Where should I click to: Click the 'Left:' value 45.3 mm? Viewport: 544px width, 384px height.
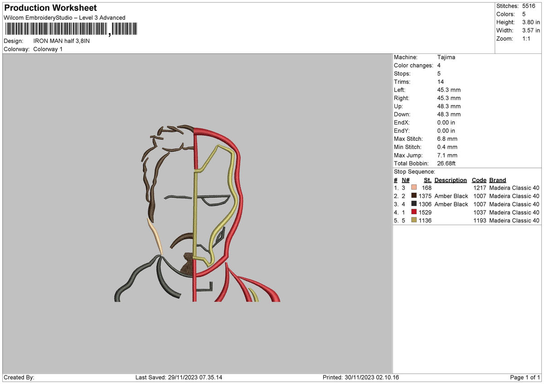449,90
